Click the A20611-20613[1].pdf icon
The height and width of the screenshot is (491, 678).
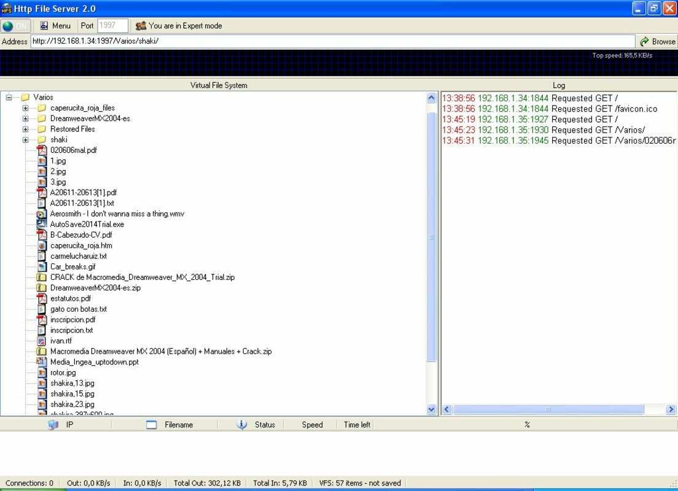pos(42,192)
